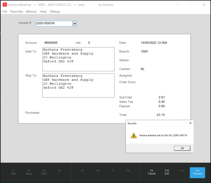
Task: Open the Invoice # dropdown list
Action: point(74,23)
